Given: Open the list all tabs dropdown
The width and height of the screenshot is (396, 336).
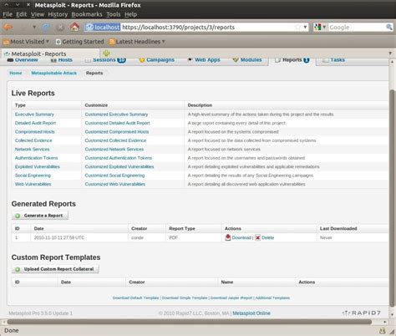Looking at the screenshot, I should (390, 53).
